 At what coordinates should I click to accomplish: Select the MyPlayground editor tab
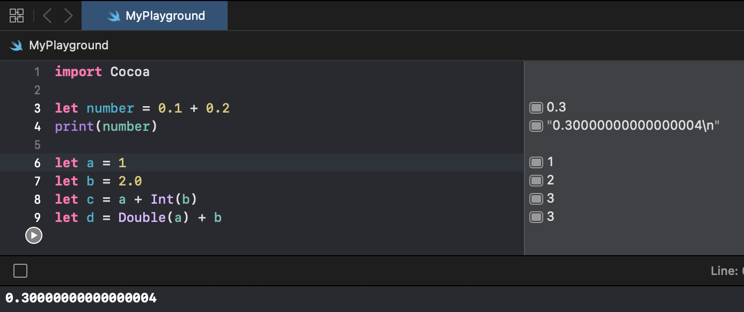tap(155, 16)
